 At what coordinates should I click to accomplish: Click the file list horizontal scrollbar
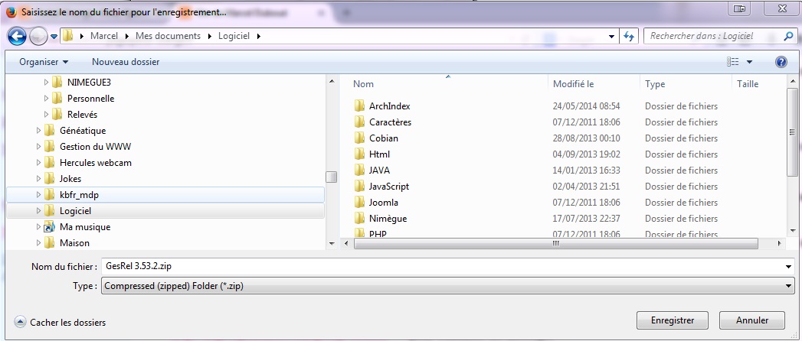[555, 244]
